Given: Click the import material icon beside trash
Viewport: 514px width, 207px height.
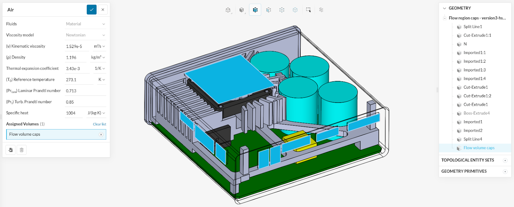Looking at the screenshot, I should (x=11, y=150).
